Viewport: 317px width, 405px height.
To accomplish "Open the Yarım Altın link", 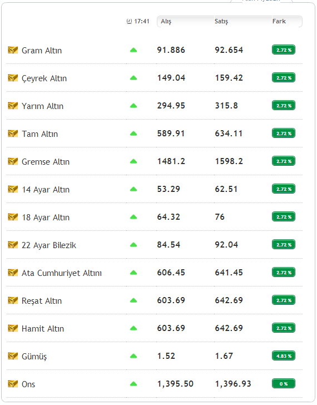I will pos(43,106).
